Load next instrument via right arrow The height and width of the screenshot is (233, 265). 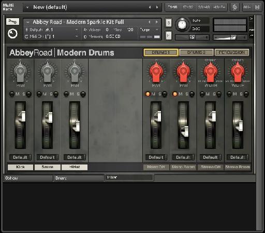(157, 22)
